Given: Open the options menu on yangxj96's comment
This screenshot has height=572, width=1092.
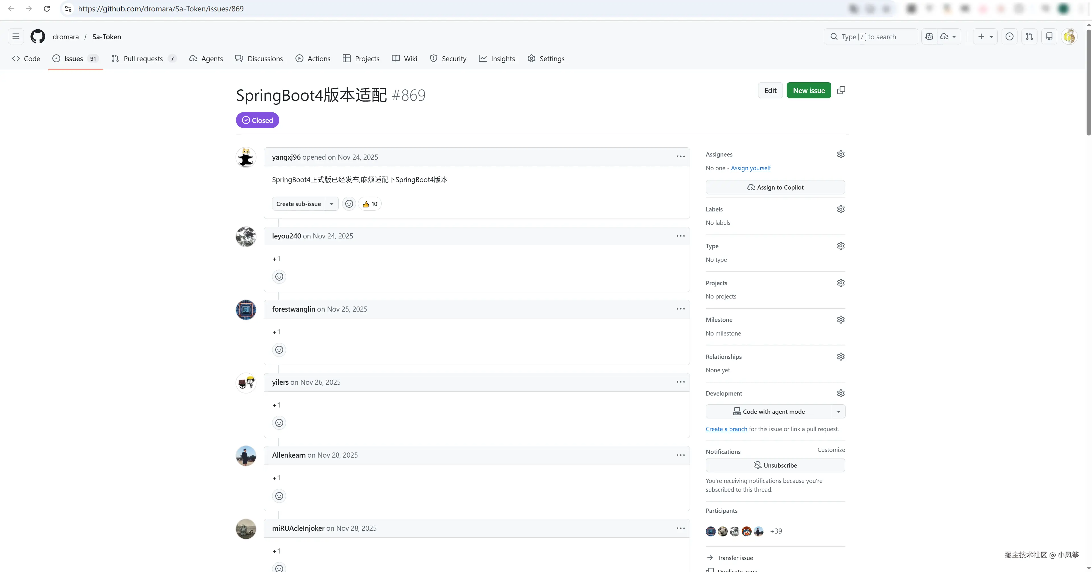Looking at the screenshot, I should click(681, 157).
